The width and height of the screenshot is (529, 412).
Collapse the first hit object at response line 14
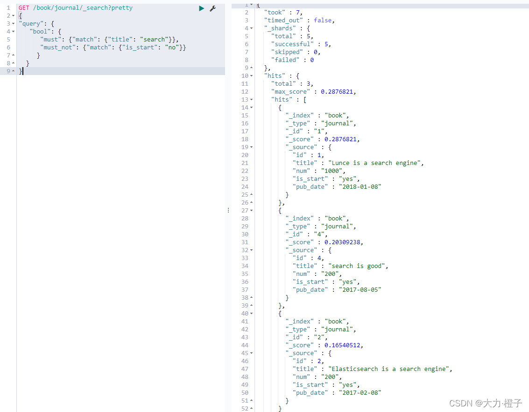point(251,108)
